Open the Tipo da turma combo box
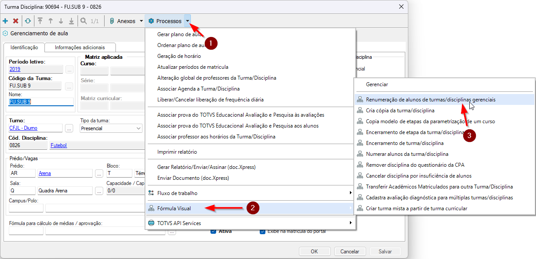This screenshot has width=536, height=259. click(x=111, y=128)
